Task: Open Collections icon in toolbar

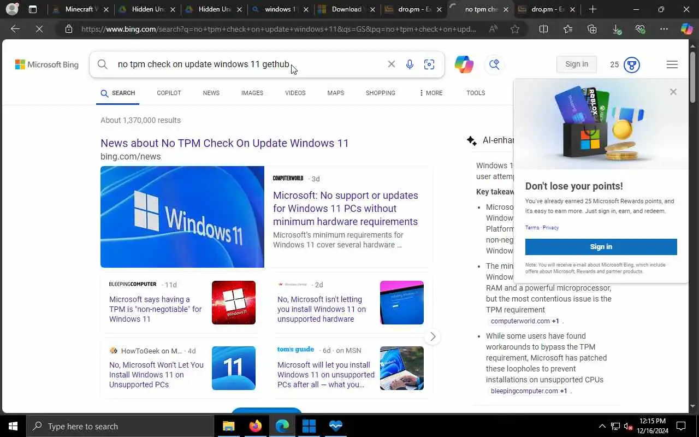Action: (x=592, y=29)
